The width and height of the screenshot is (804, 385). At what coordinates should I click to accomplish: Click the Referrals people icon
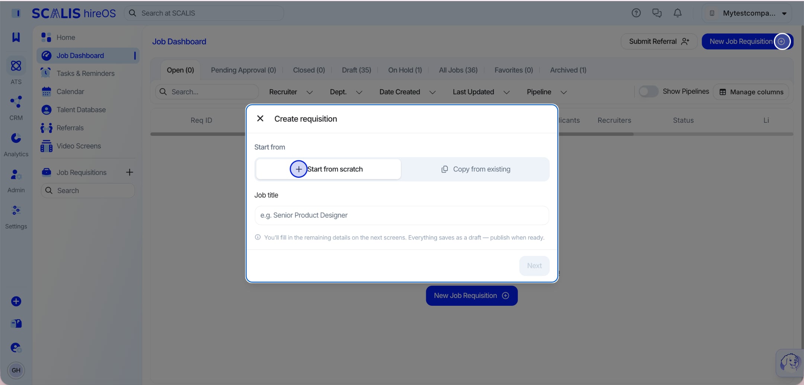pyautogui.click(x=47, y=128)
